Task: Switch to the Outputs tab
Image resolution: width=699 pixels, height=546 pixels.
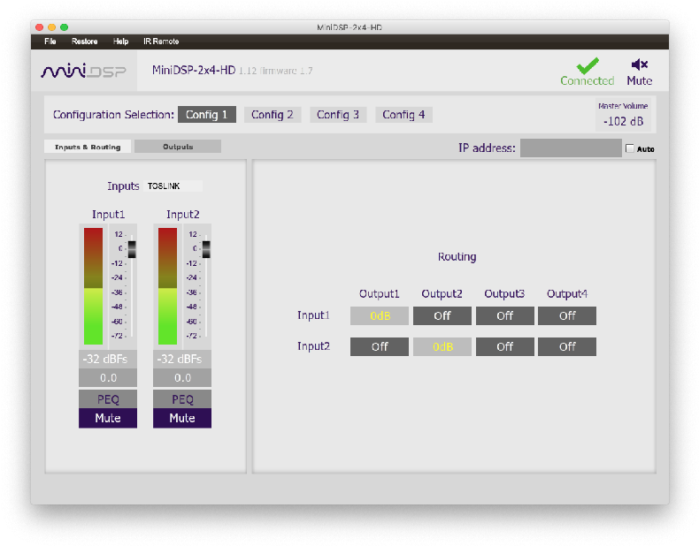Action: pos(178,147)
